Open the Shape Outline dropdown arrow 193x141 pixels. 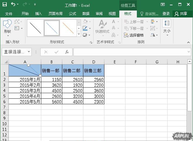click(x=90, y=28)
